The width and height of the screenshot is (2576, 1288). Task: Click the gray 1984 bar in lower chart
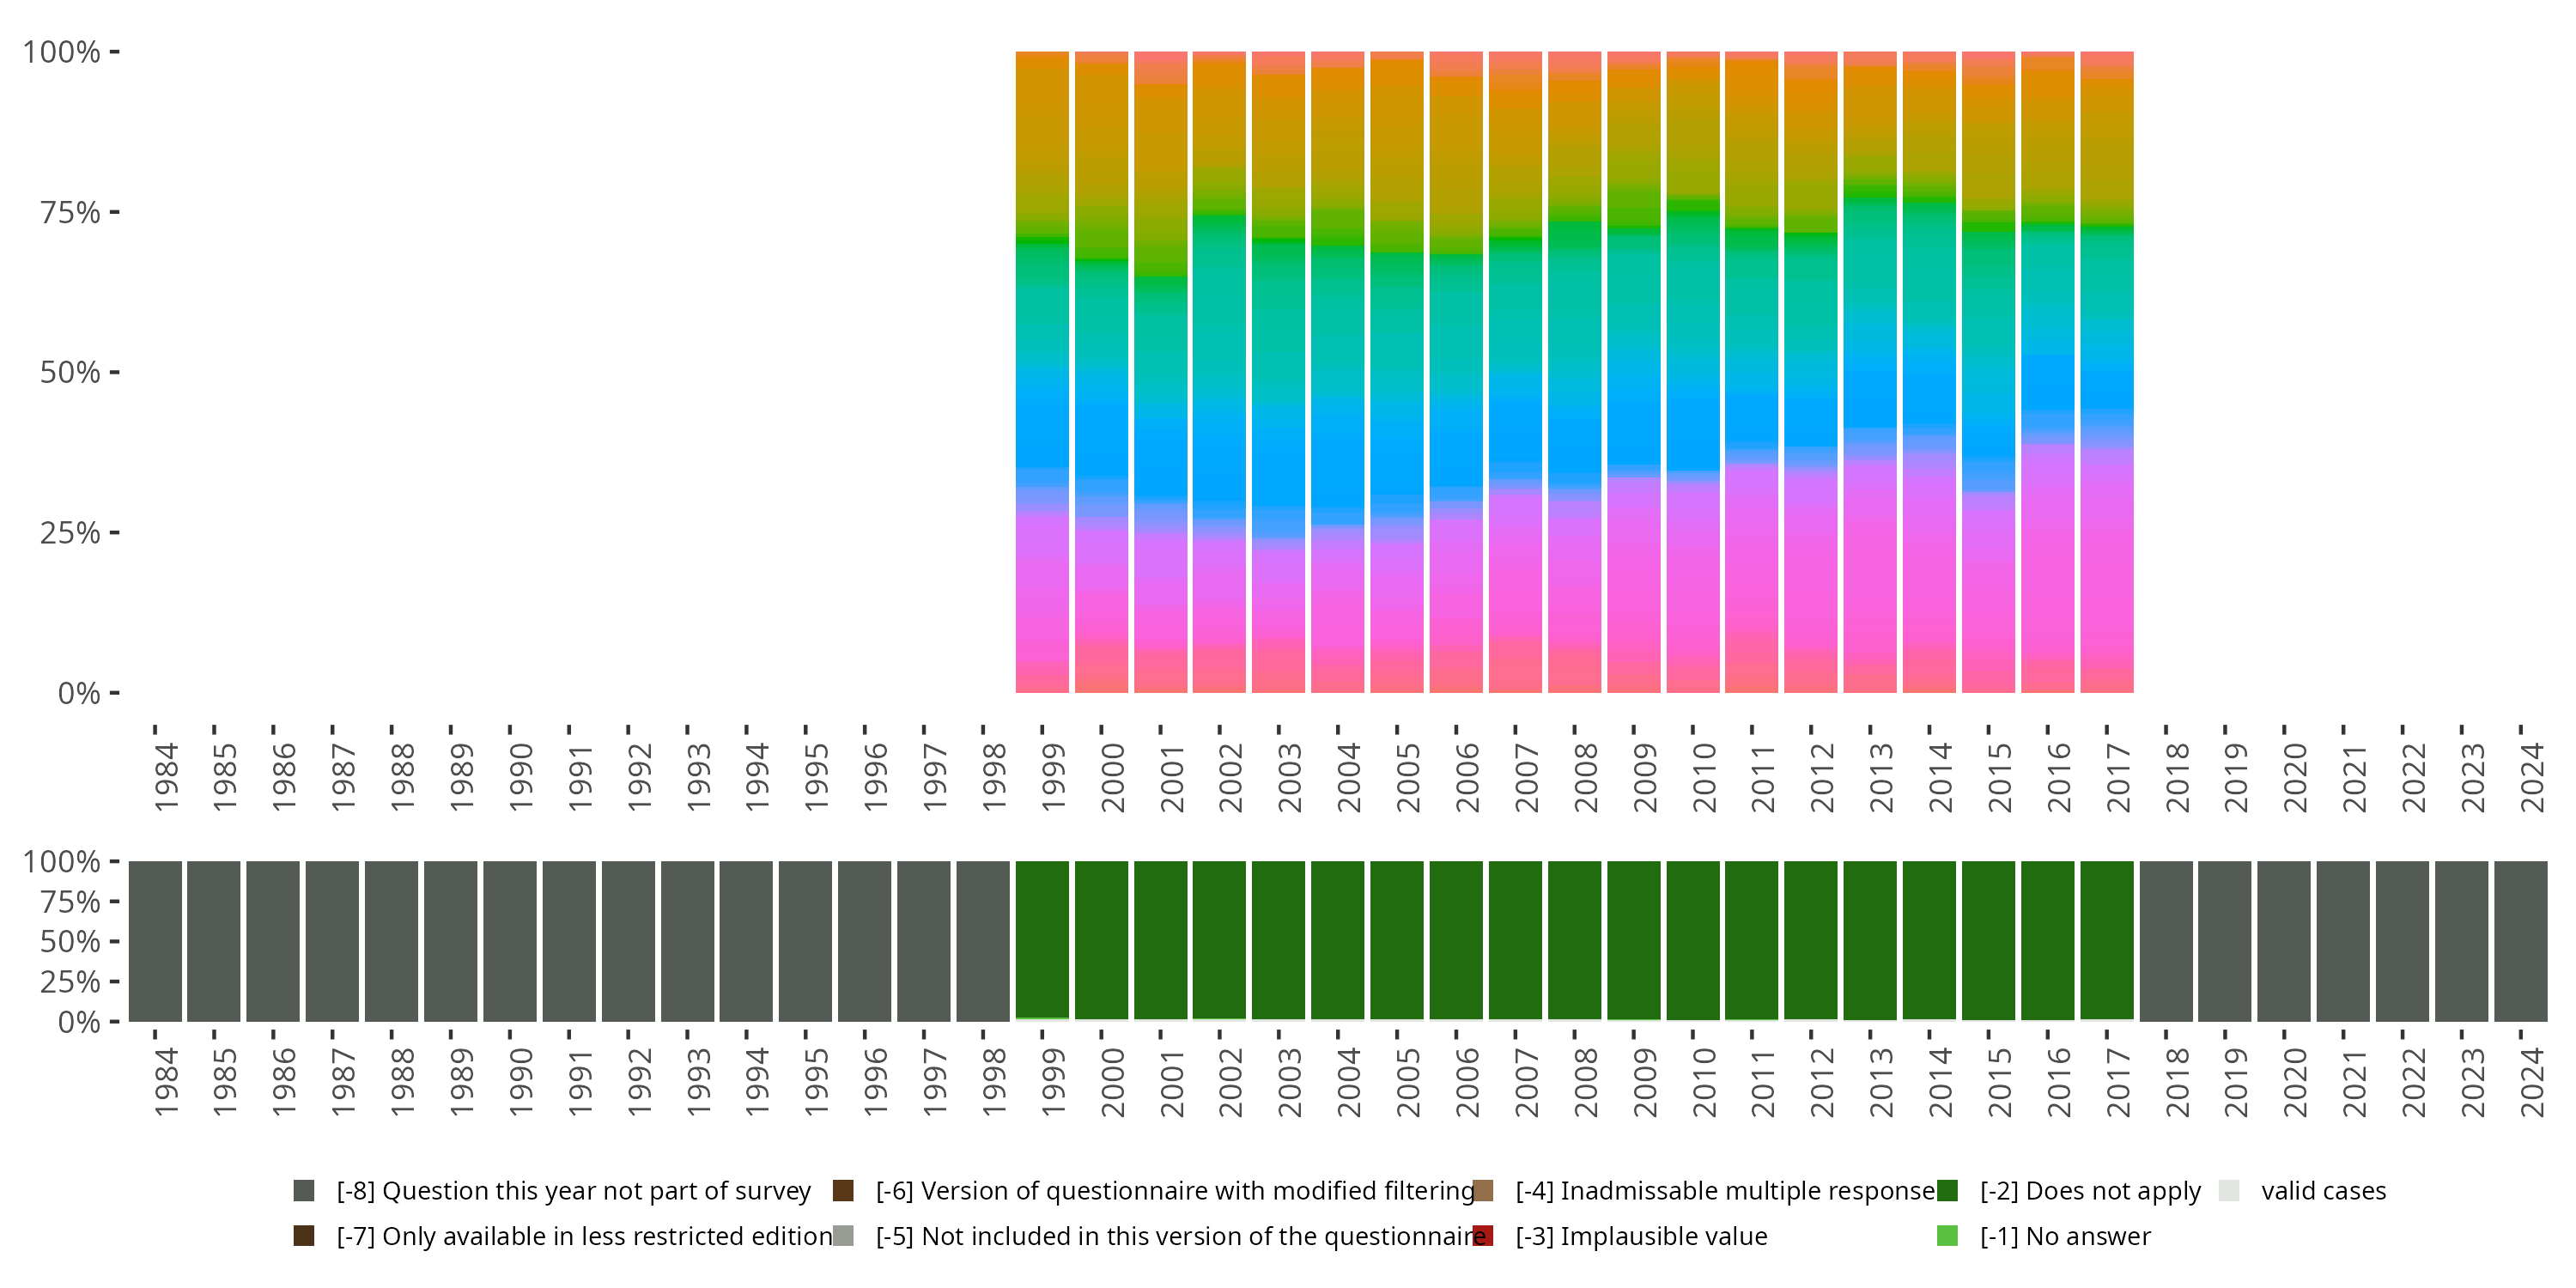click(155, 941)
